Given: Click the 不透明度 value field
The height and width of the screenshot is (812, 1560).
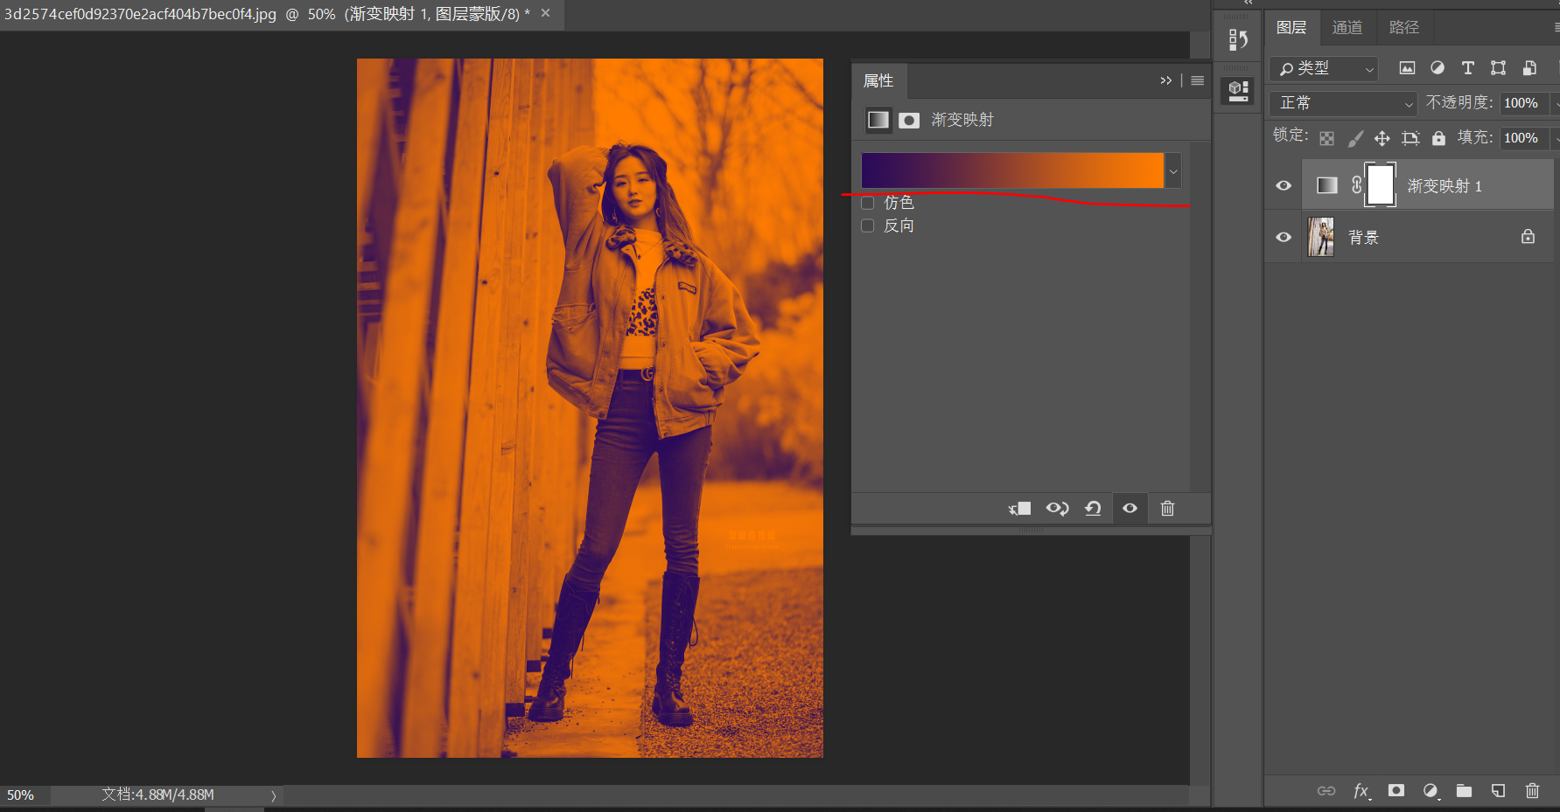Looking at the screenshot, I should point(1522,103).
